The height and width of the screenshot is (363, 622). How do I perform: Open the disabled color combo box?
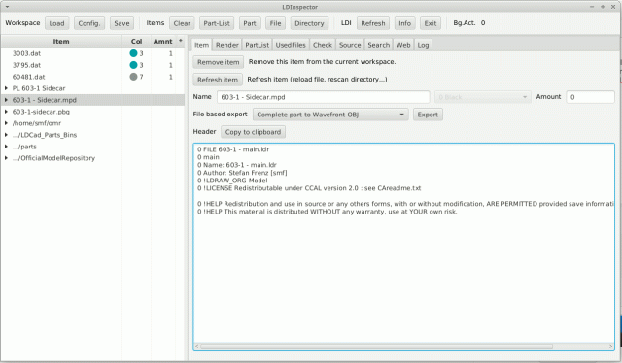click(482, 97)
